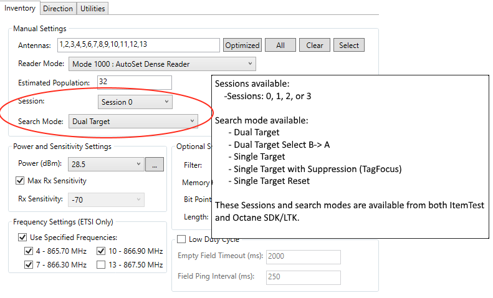Open the power ellipsis (...) button

coord(155,165)
